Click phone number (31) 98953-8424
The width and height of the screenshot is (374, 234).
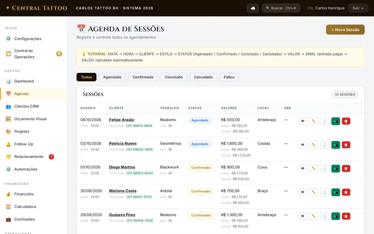[140, 173]
